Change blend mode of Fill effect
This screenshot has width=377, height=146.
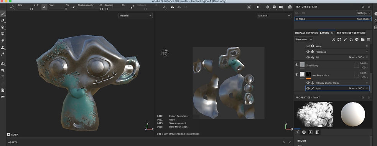[353, 57]
